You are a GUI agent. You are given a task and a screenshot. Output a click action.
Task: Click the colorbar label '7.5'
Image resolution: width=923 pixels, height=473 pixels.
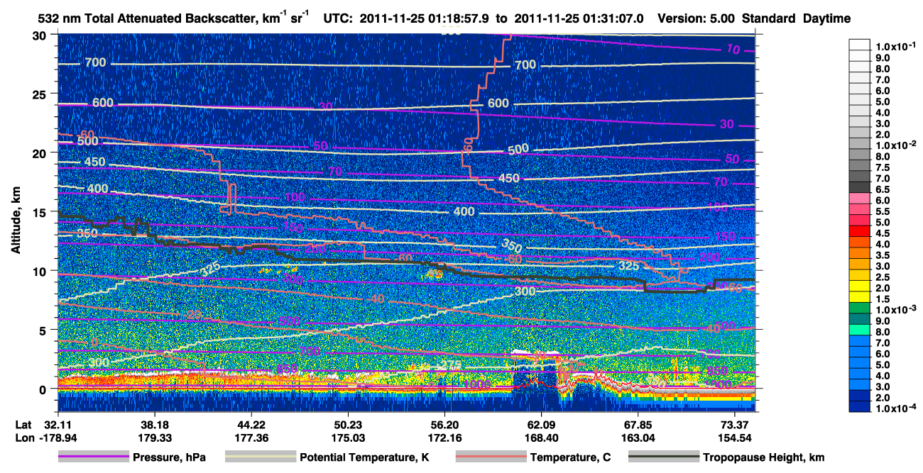pyautogui.click(x=881, y=167)
